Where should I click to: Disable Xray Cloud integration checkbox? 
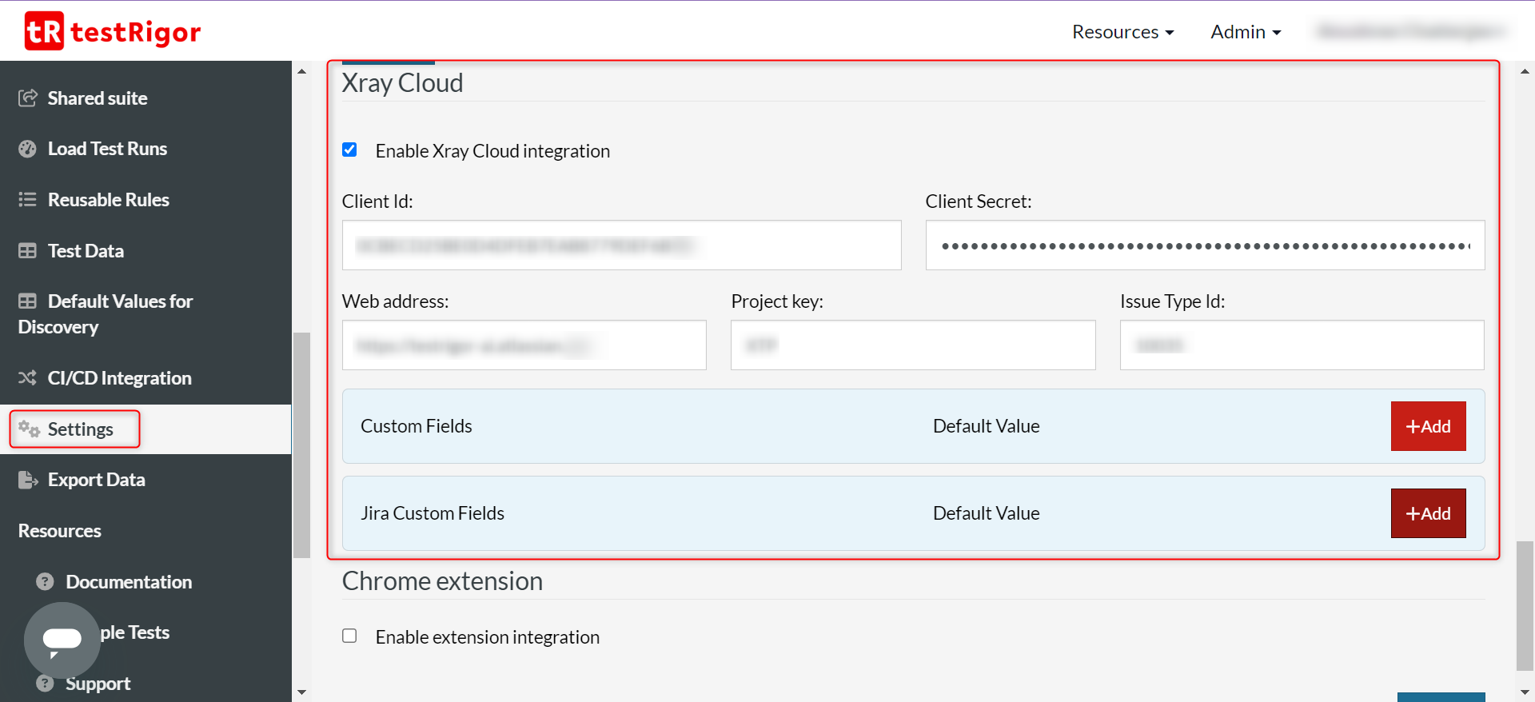click(349, 150)
